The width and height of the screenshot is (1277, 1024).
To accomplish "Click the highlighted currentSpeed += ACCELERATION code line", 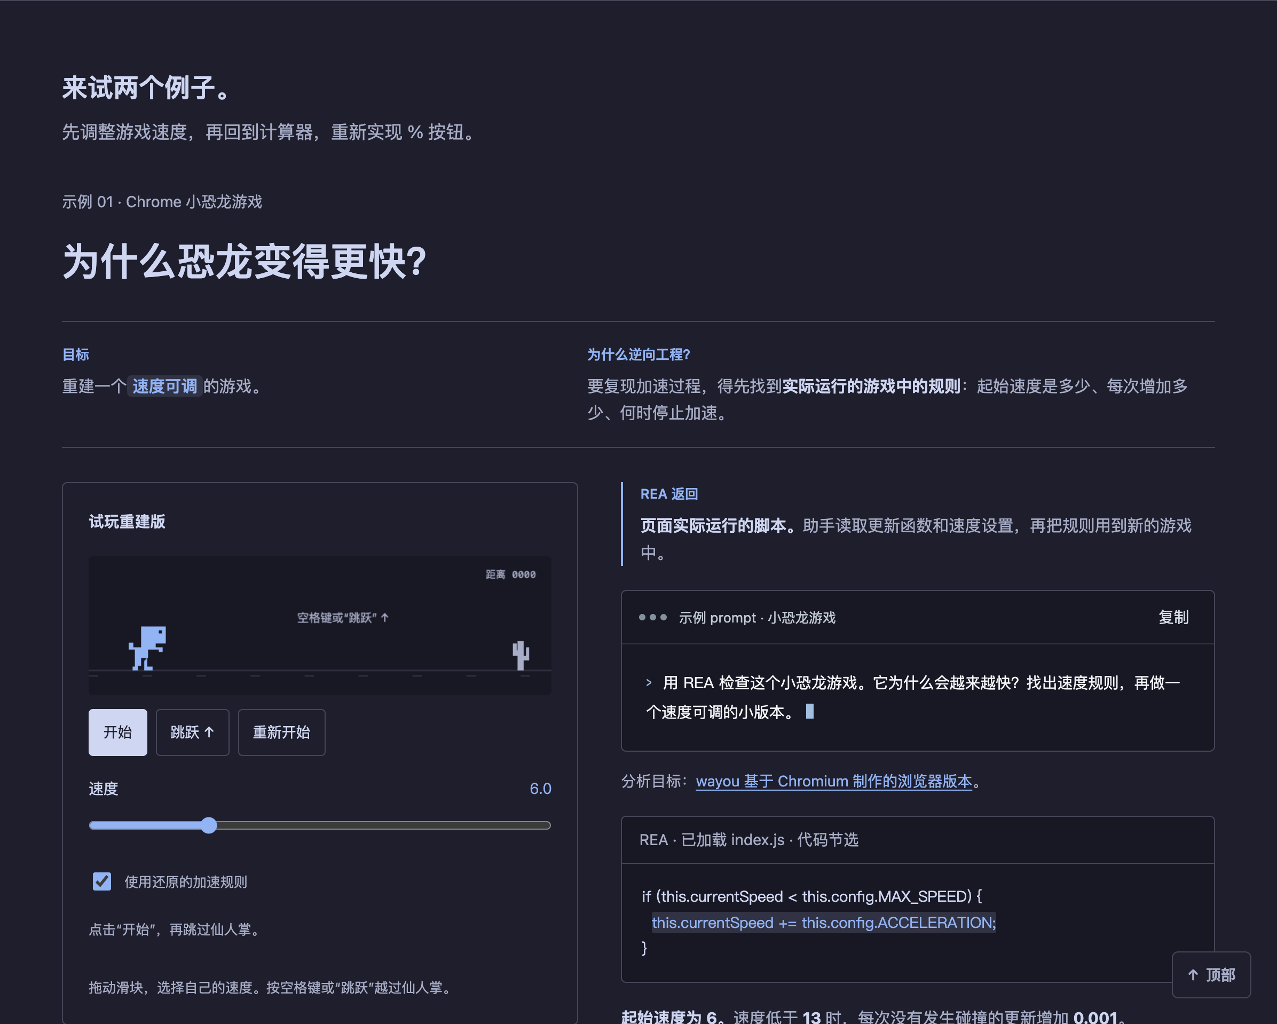I will [x=824, y=922].
